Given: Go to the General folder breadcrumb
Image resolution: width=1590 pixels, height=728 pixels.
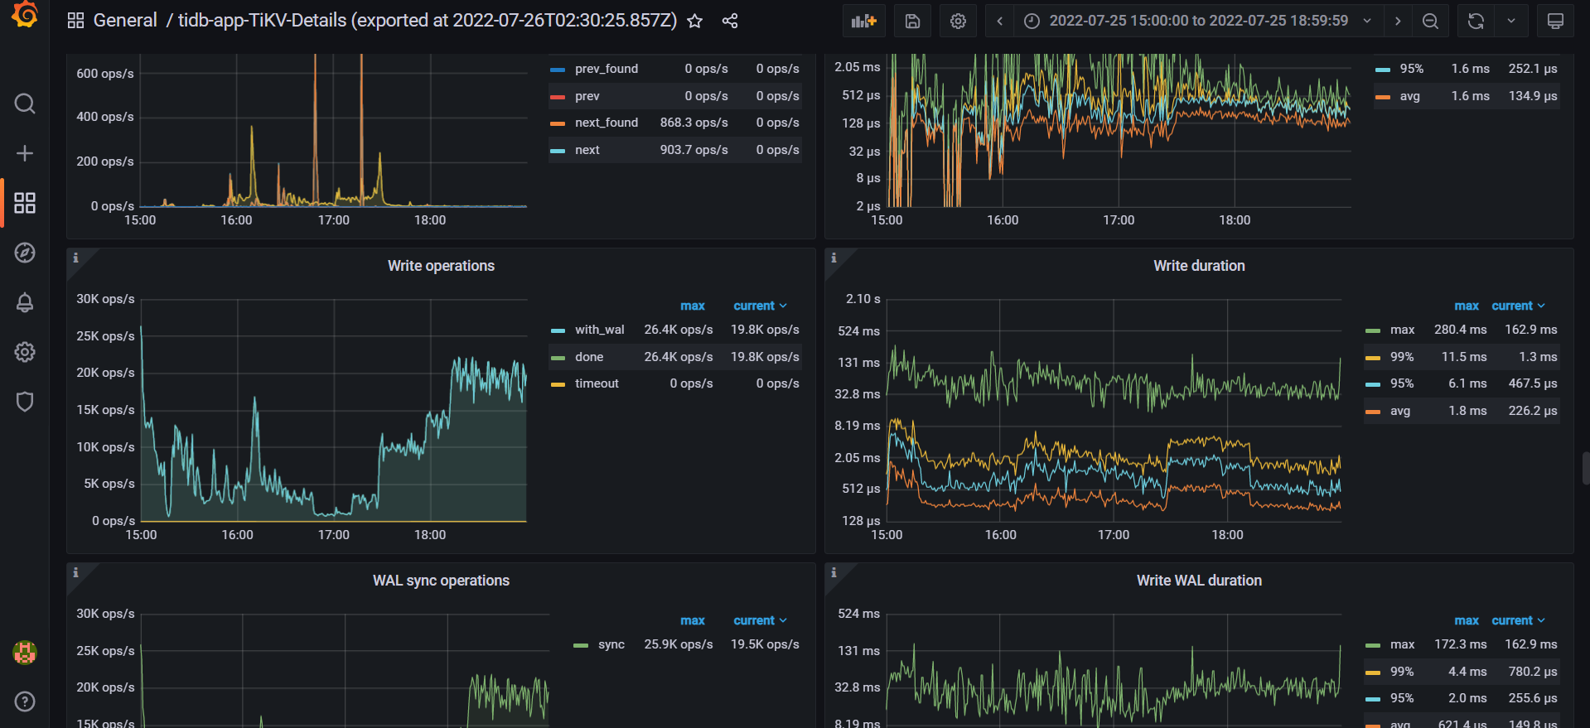Looking at the screenshot, I should [125, 21].
